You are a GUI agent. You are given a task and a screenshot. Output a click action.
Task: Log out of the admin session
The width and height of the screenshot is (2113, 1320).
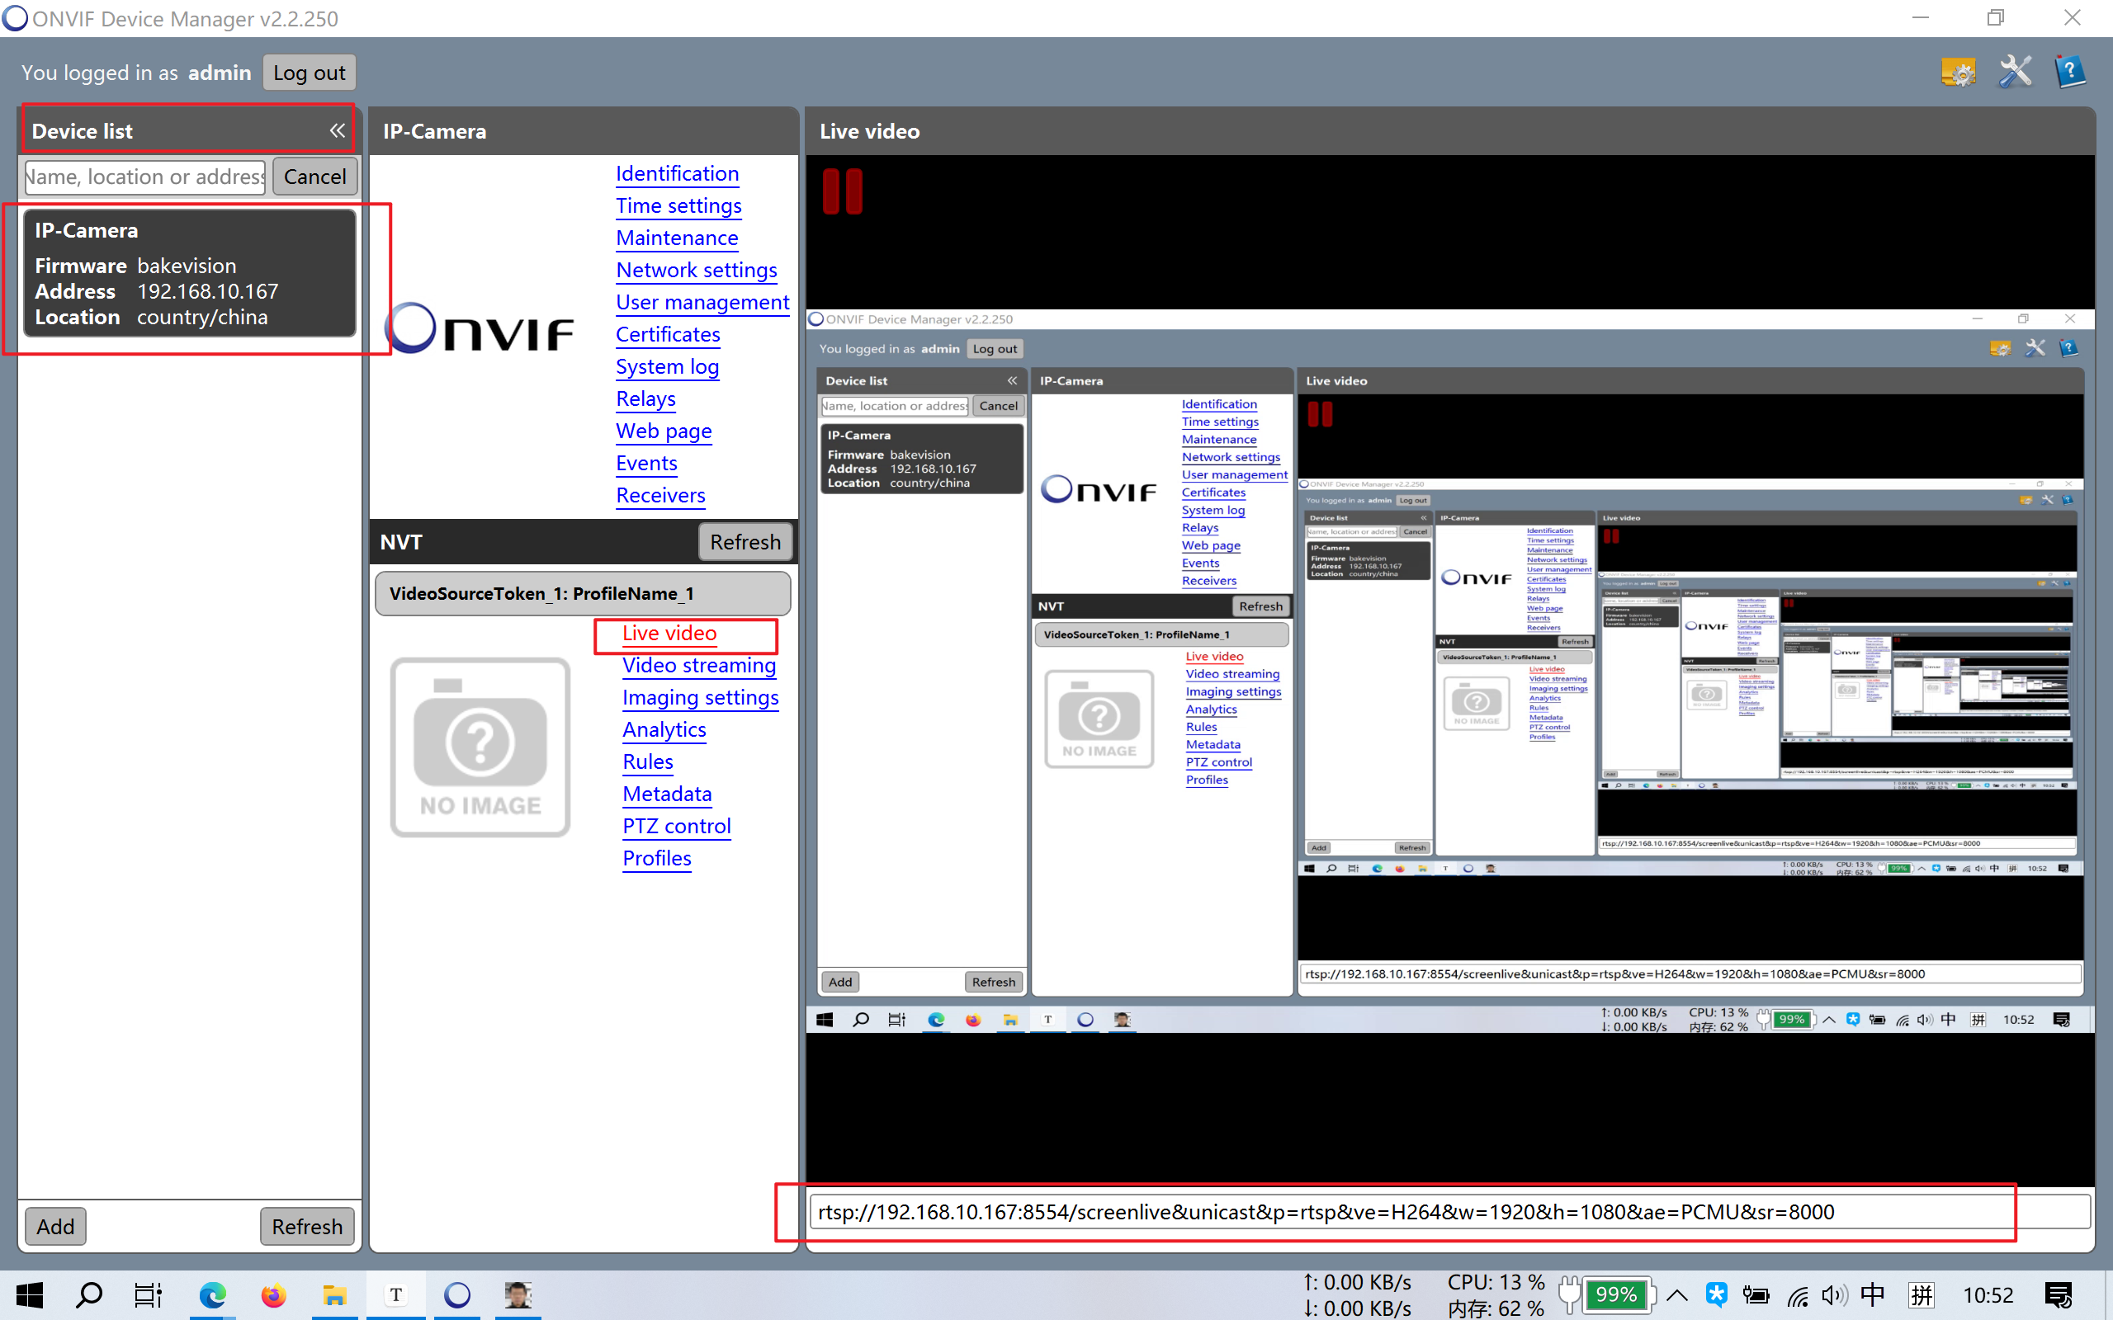coord(308,72)
